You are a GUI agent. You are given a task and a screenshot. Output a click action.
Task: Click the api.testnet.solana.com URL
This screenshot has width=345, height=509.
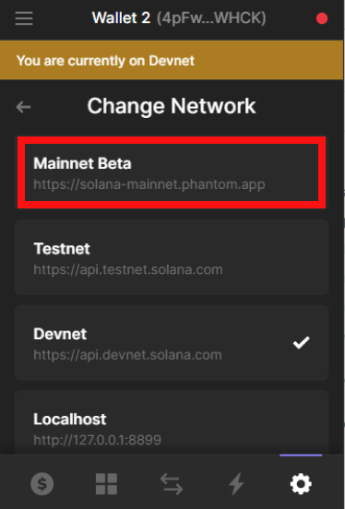(x=128, y=269)
